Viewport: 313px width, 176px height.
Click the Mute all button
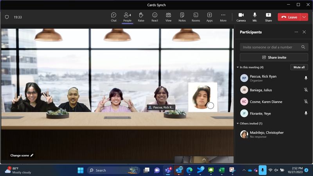click(299, 67)
